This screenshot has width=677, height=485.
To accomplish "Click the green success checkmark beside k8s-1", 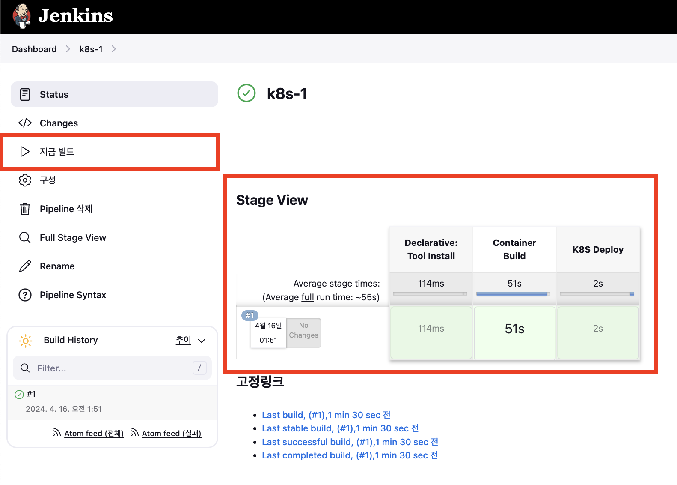I will (246, 93).
